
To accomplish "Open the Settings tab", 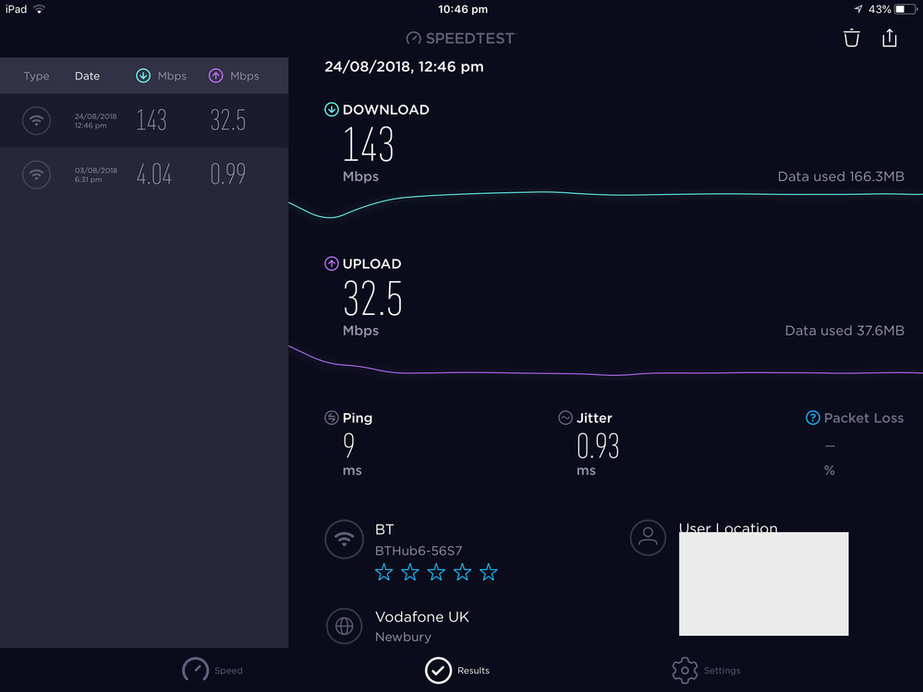I will tap(706, 670).
